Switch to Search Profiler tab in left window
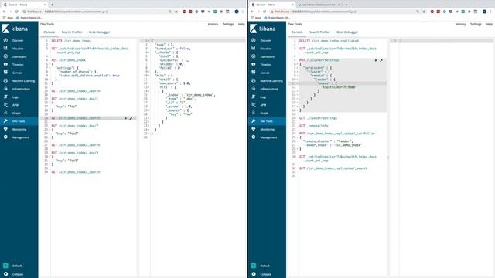495x278 pixels. 72,32
